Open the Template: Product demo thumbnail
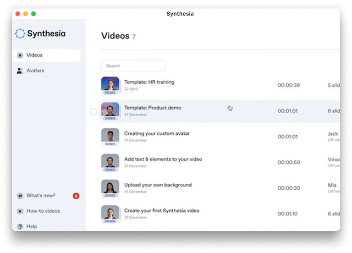352x253 pixels. 110,111
